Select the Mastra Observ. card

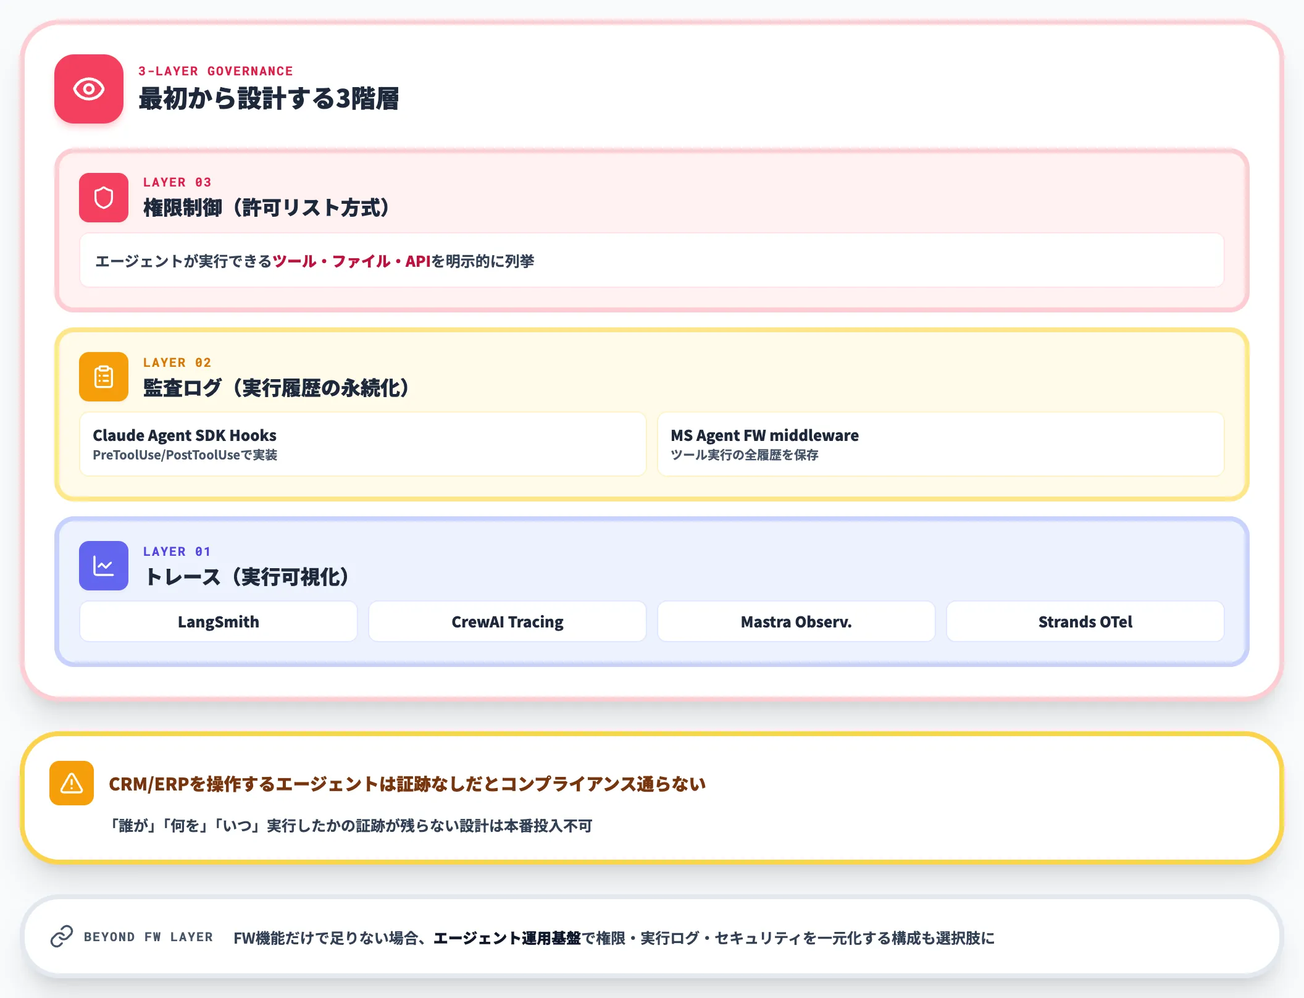pyautogui.click(x=796, y=621)
